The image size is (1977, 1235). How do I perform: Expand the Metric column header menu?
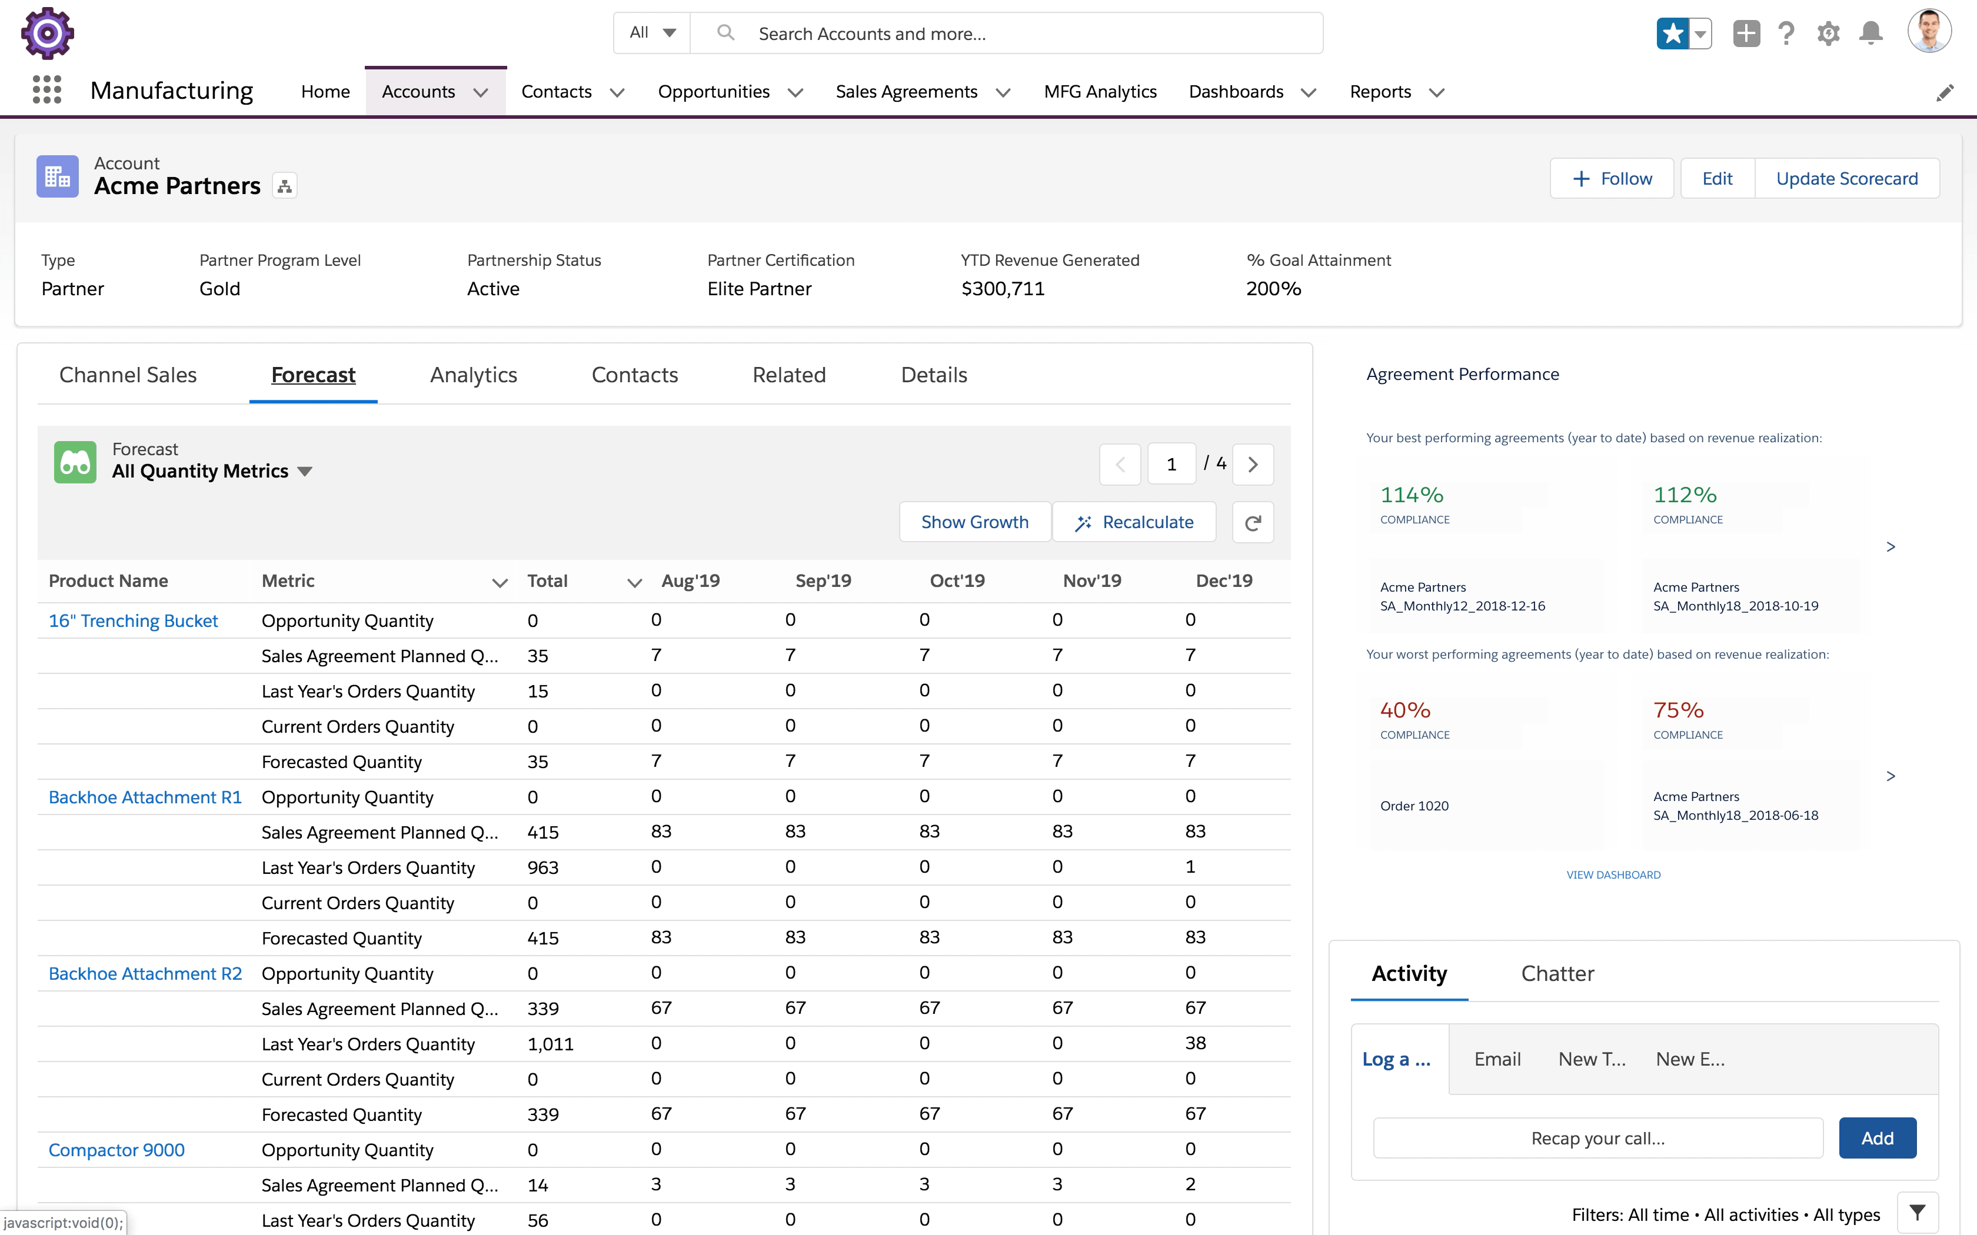click(500, 582)
